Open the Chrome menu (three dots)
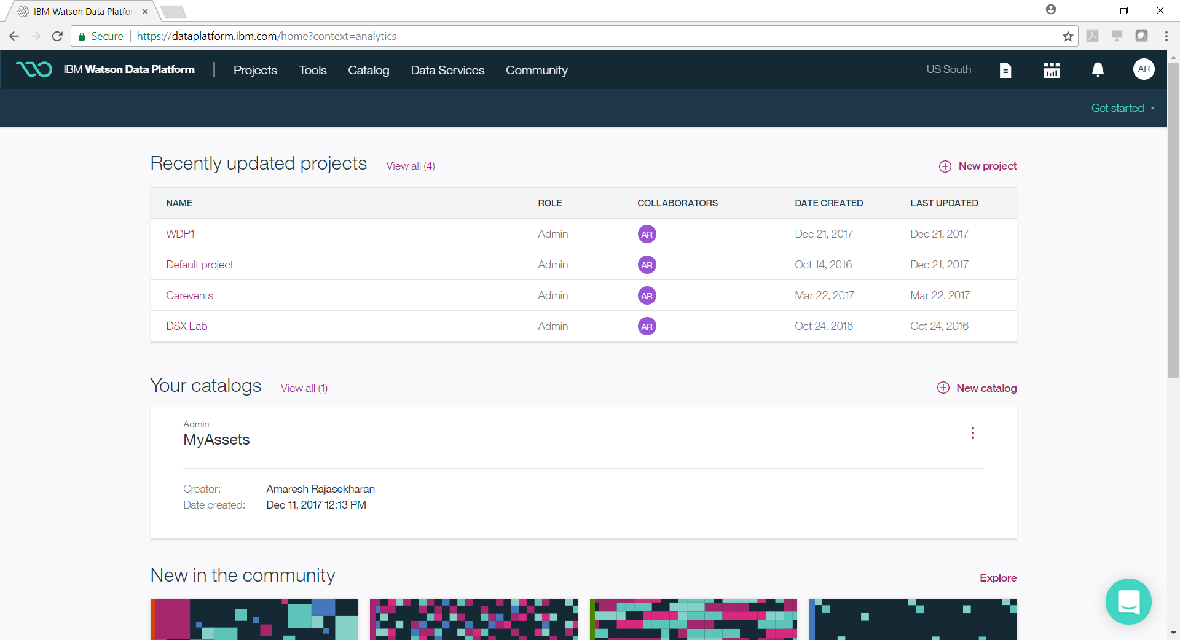The width and height of the screenshot is (1180, 640). coord(1166,36)
